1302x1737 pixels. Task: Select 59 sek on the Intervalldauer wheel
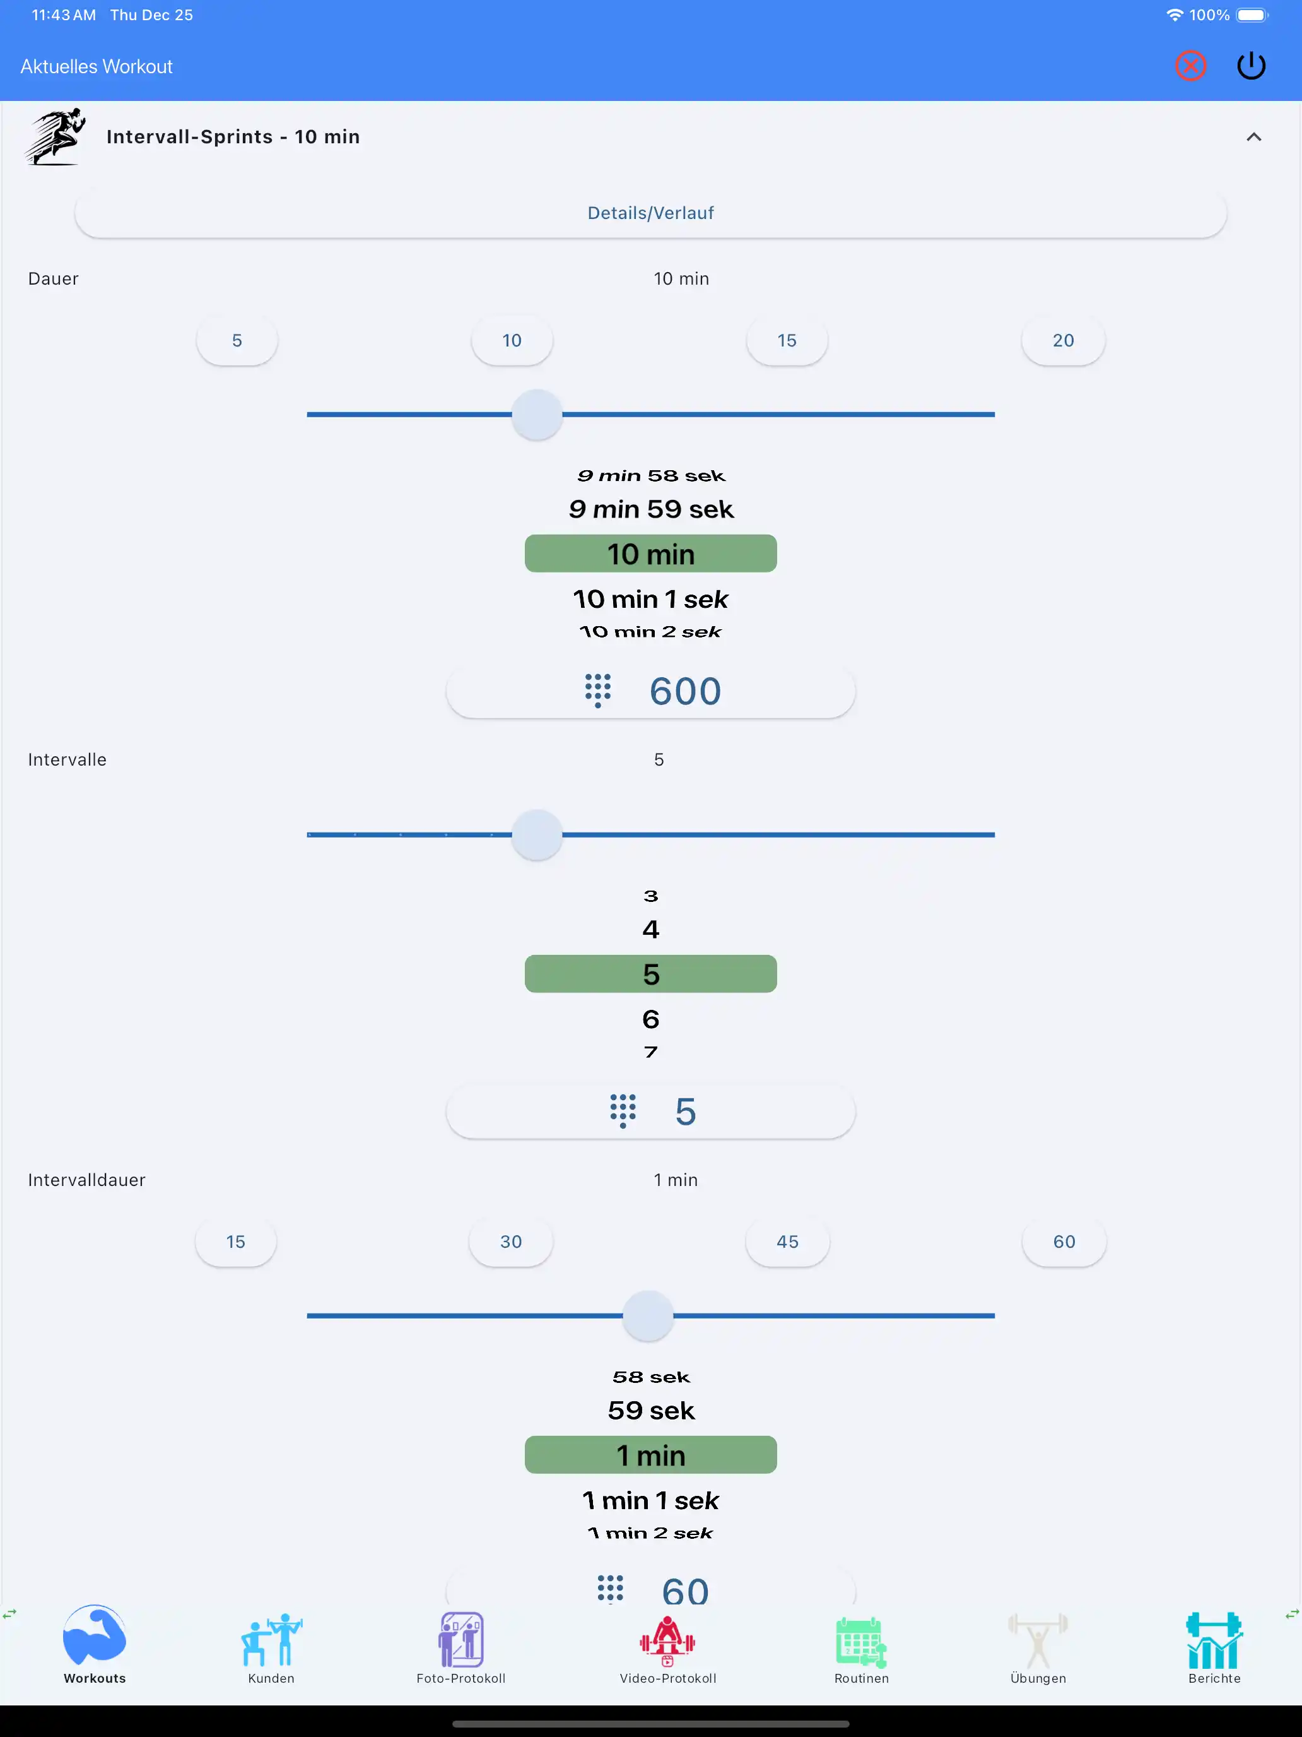point(650,1409)
